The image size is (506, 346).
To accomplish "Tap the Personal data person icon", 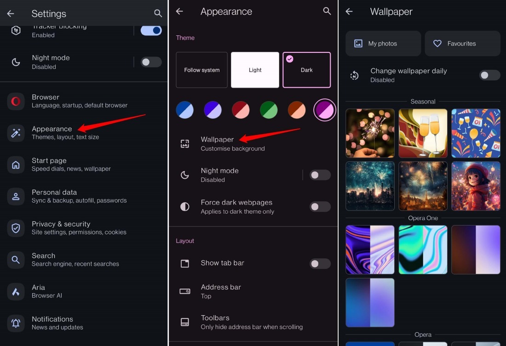I will pyautogui.click(x=16, y=196).
